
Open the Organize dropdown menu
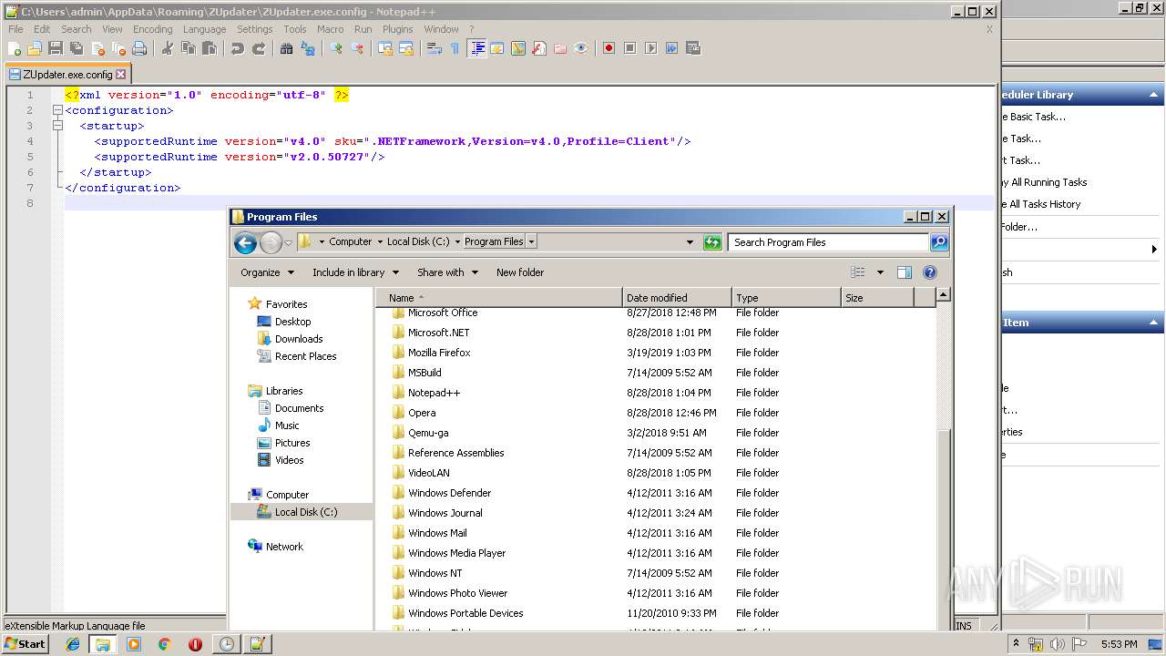(x=267, y=272)
